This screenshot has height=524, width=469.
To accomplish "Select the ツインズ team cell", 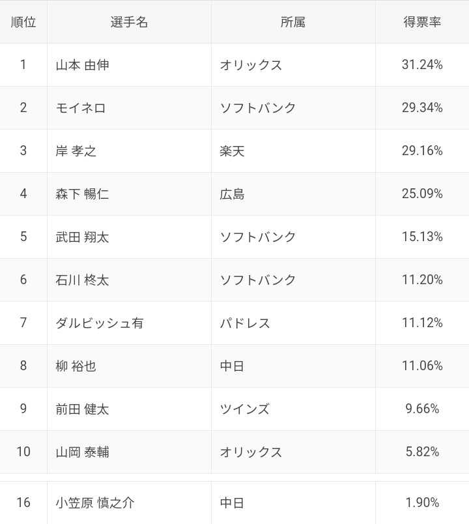I will pos(245,409).
